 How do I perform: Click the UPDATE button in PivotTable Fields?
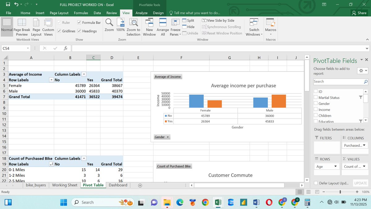(x=360, y=183)
